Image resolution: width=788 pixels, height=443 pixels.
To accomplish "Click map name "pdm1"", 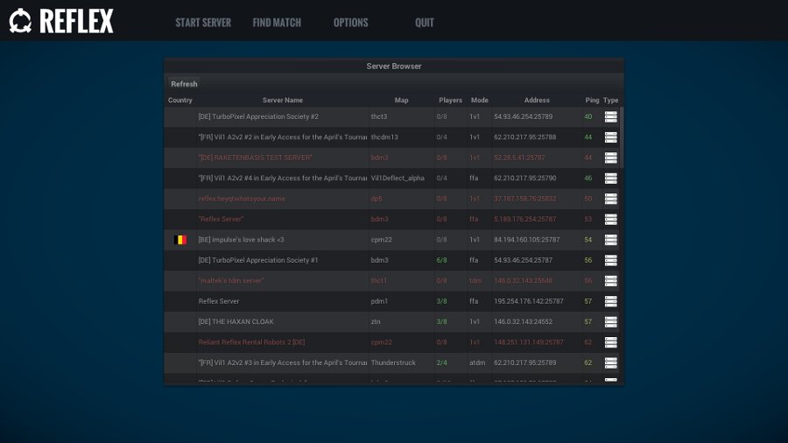I will click(x=379, y=301).
